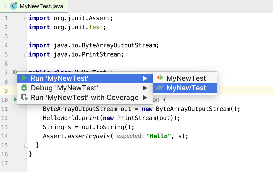Expand the submenu arrow for Debug 'MyNewTest'
The width and height of the screenshot is (273, 172).
click(145, 88)
